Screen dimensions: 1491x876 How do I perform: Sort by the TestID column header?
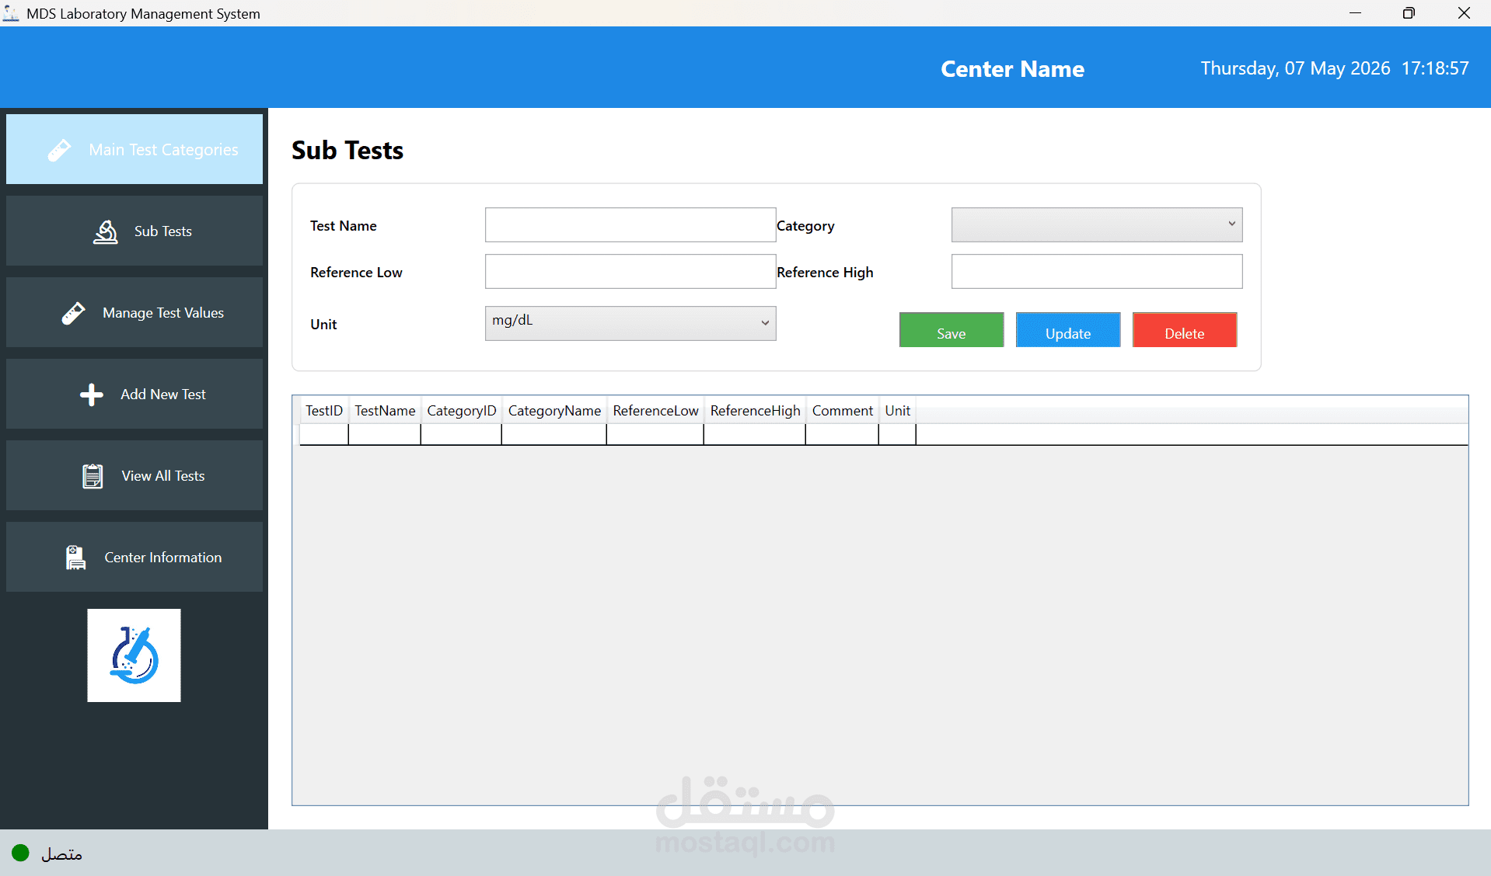click(x=324, y=411)
